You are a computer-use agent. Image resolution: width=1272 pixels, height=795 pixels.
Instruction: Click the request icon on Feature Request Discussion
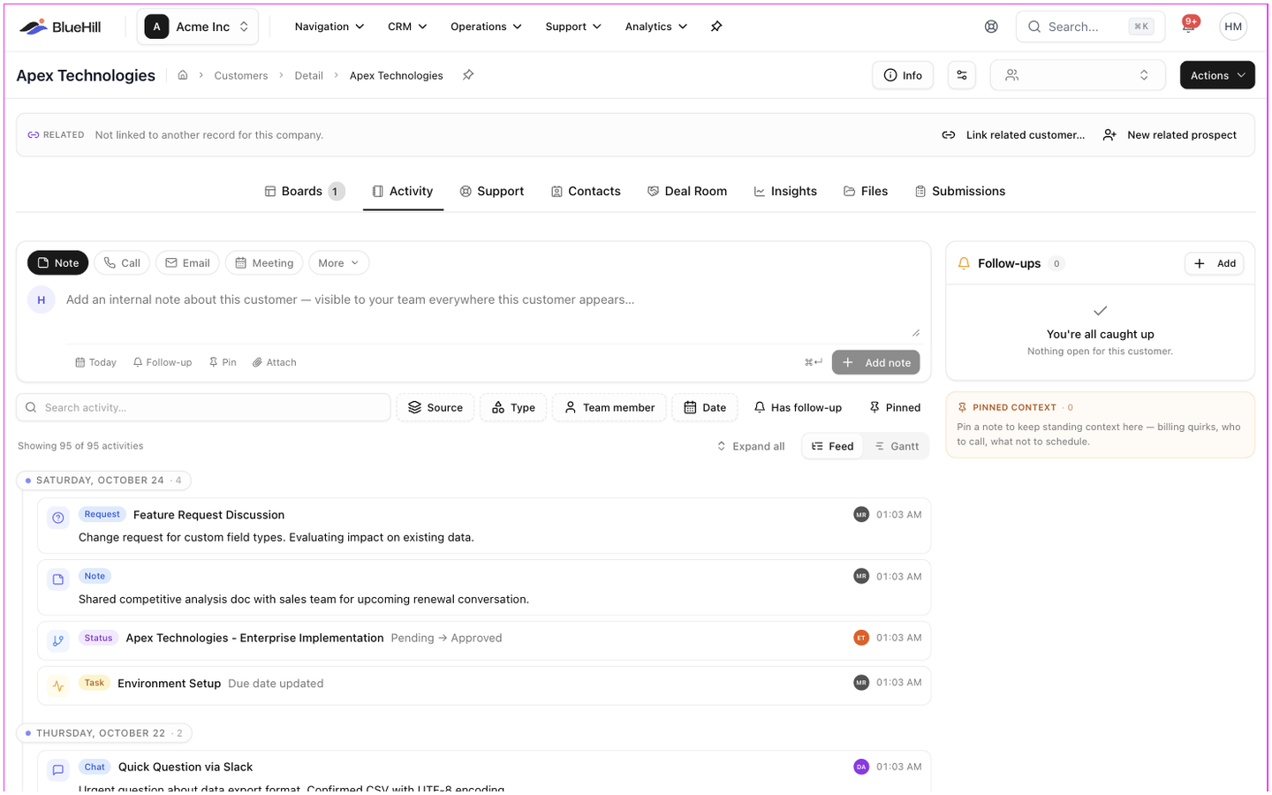click(58, 519)
